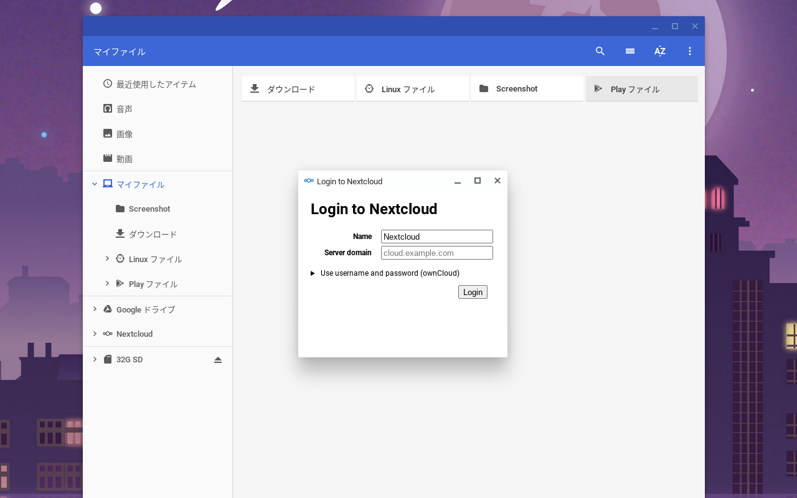Expand the Play ファイル tree node
Image resolution: width=797 pixels, height=498 pixels.
coord(107,283)
